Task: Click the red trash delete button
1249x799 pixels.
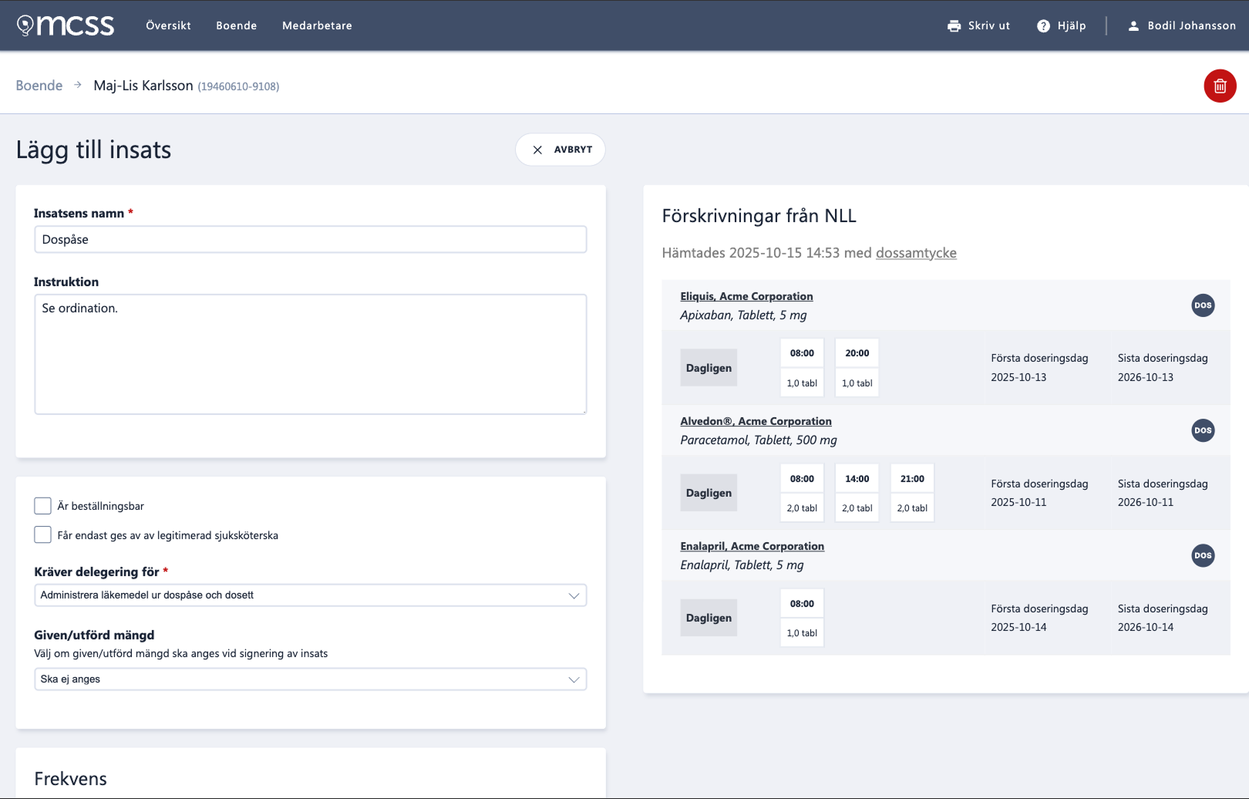Action: click(1220, 86)
